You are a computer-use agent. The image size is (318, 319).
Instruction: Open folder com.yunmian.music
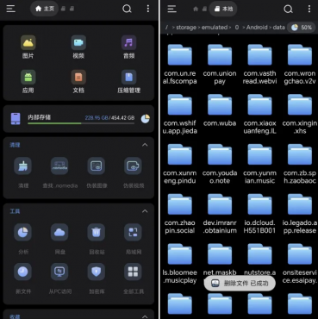pos(259,165)
